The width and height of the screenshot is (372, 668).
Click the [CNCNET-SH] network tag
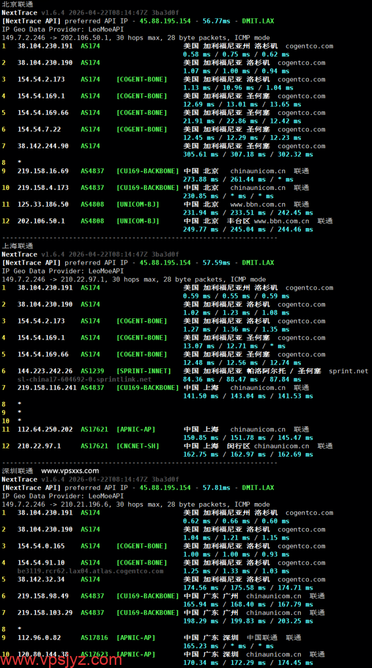(x=138, y=446)
